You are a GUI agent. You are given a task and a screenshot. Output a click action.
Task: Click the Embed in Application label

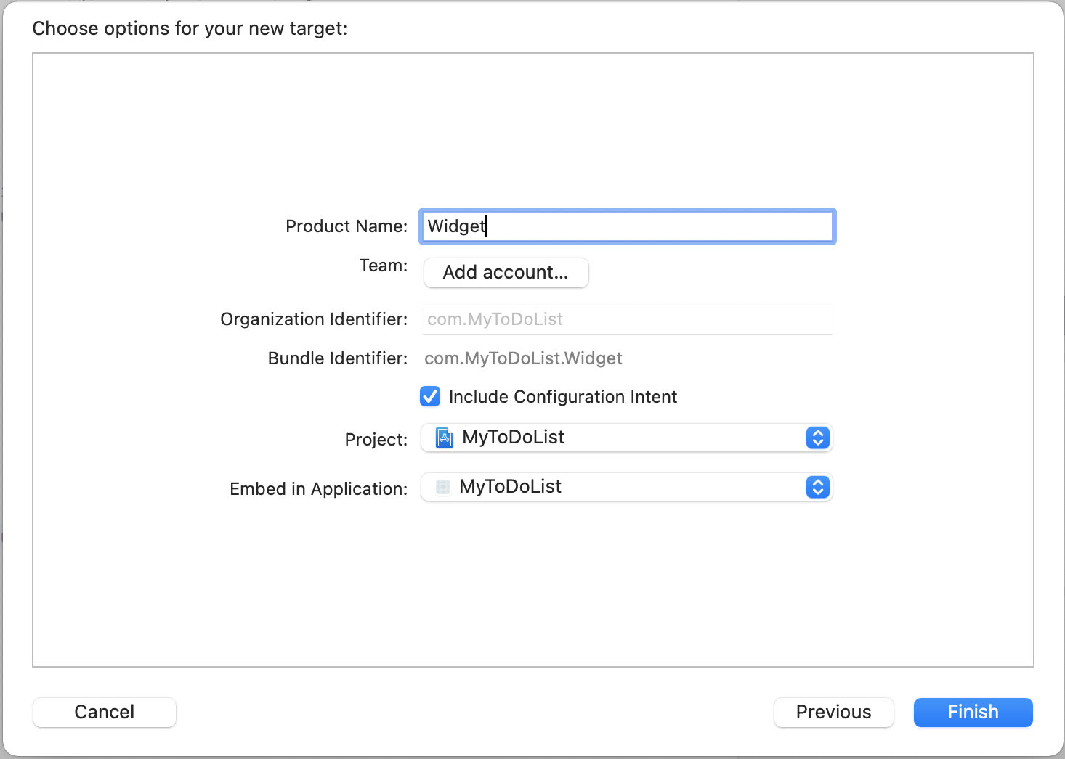point(318,489)
